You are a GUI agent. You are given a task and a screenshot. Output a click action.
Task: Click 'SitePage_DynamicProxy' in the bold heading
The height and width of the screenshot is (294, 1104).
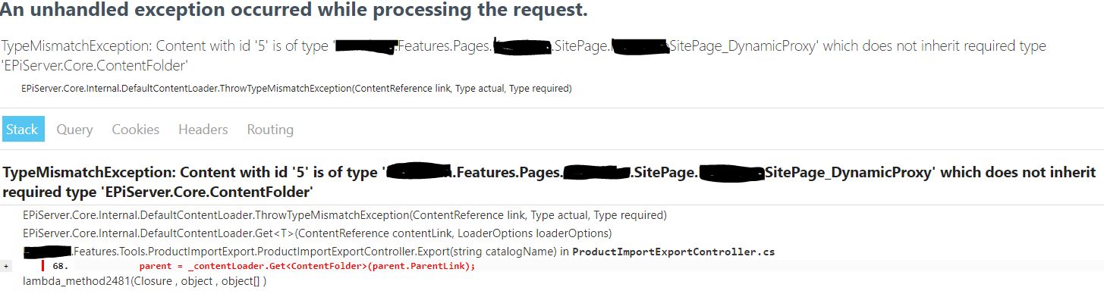[x=840, y=173]
